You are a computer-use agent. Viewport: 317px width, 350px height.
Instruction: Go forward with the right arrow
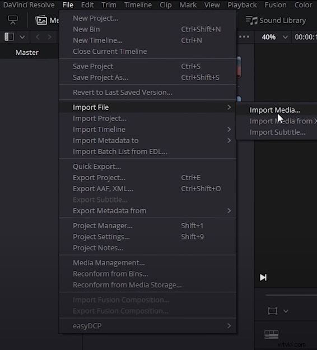point(49,37)
